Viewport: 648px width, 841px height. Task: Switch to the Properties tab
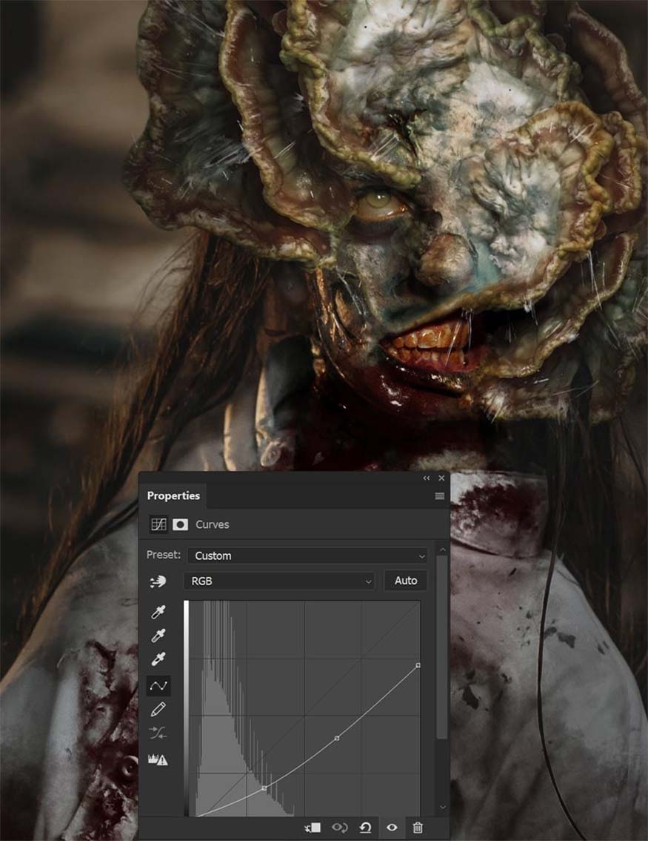[173, 495]
